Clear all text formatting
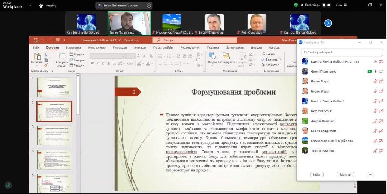 pyautogui.click(x=151, y=56)
